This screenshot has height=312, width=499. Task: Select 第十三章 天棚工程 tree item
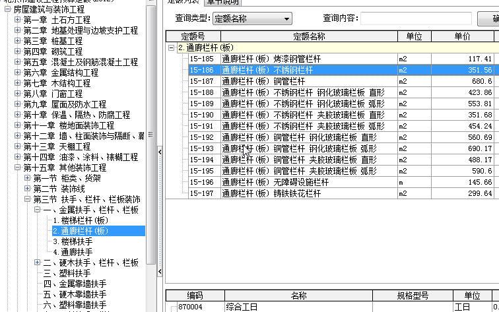(57, 146)
